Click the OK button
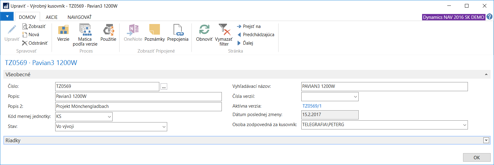The height and width of the screenshot is (165, 494). tap(477, 157)
